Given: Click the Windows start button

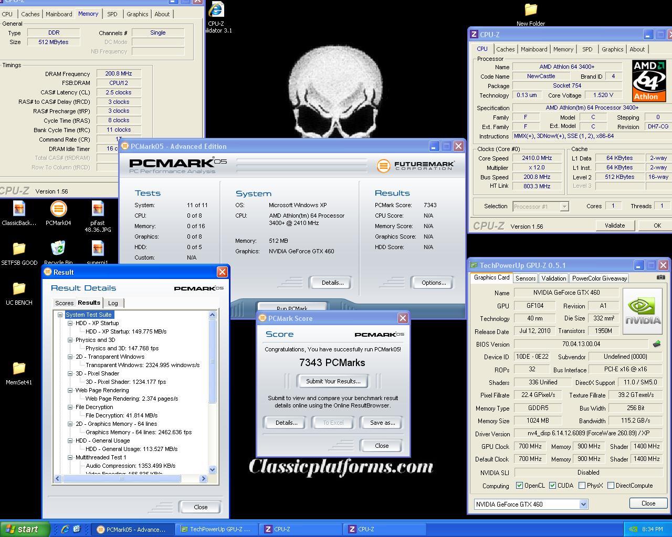Looking at the screenshot, I should [x=25, y=529].
